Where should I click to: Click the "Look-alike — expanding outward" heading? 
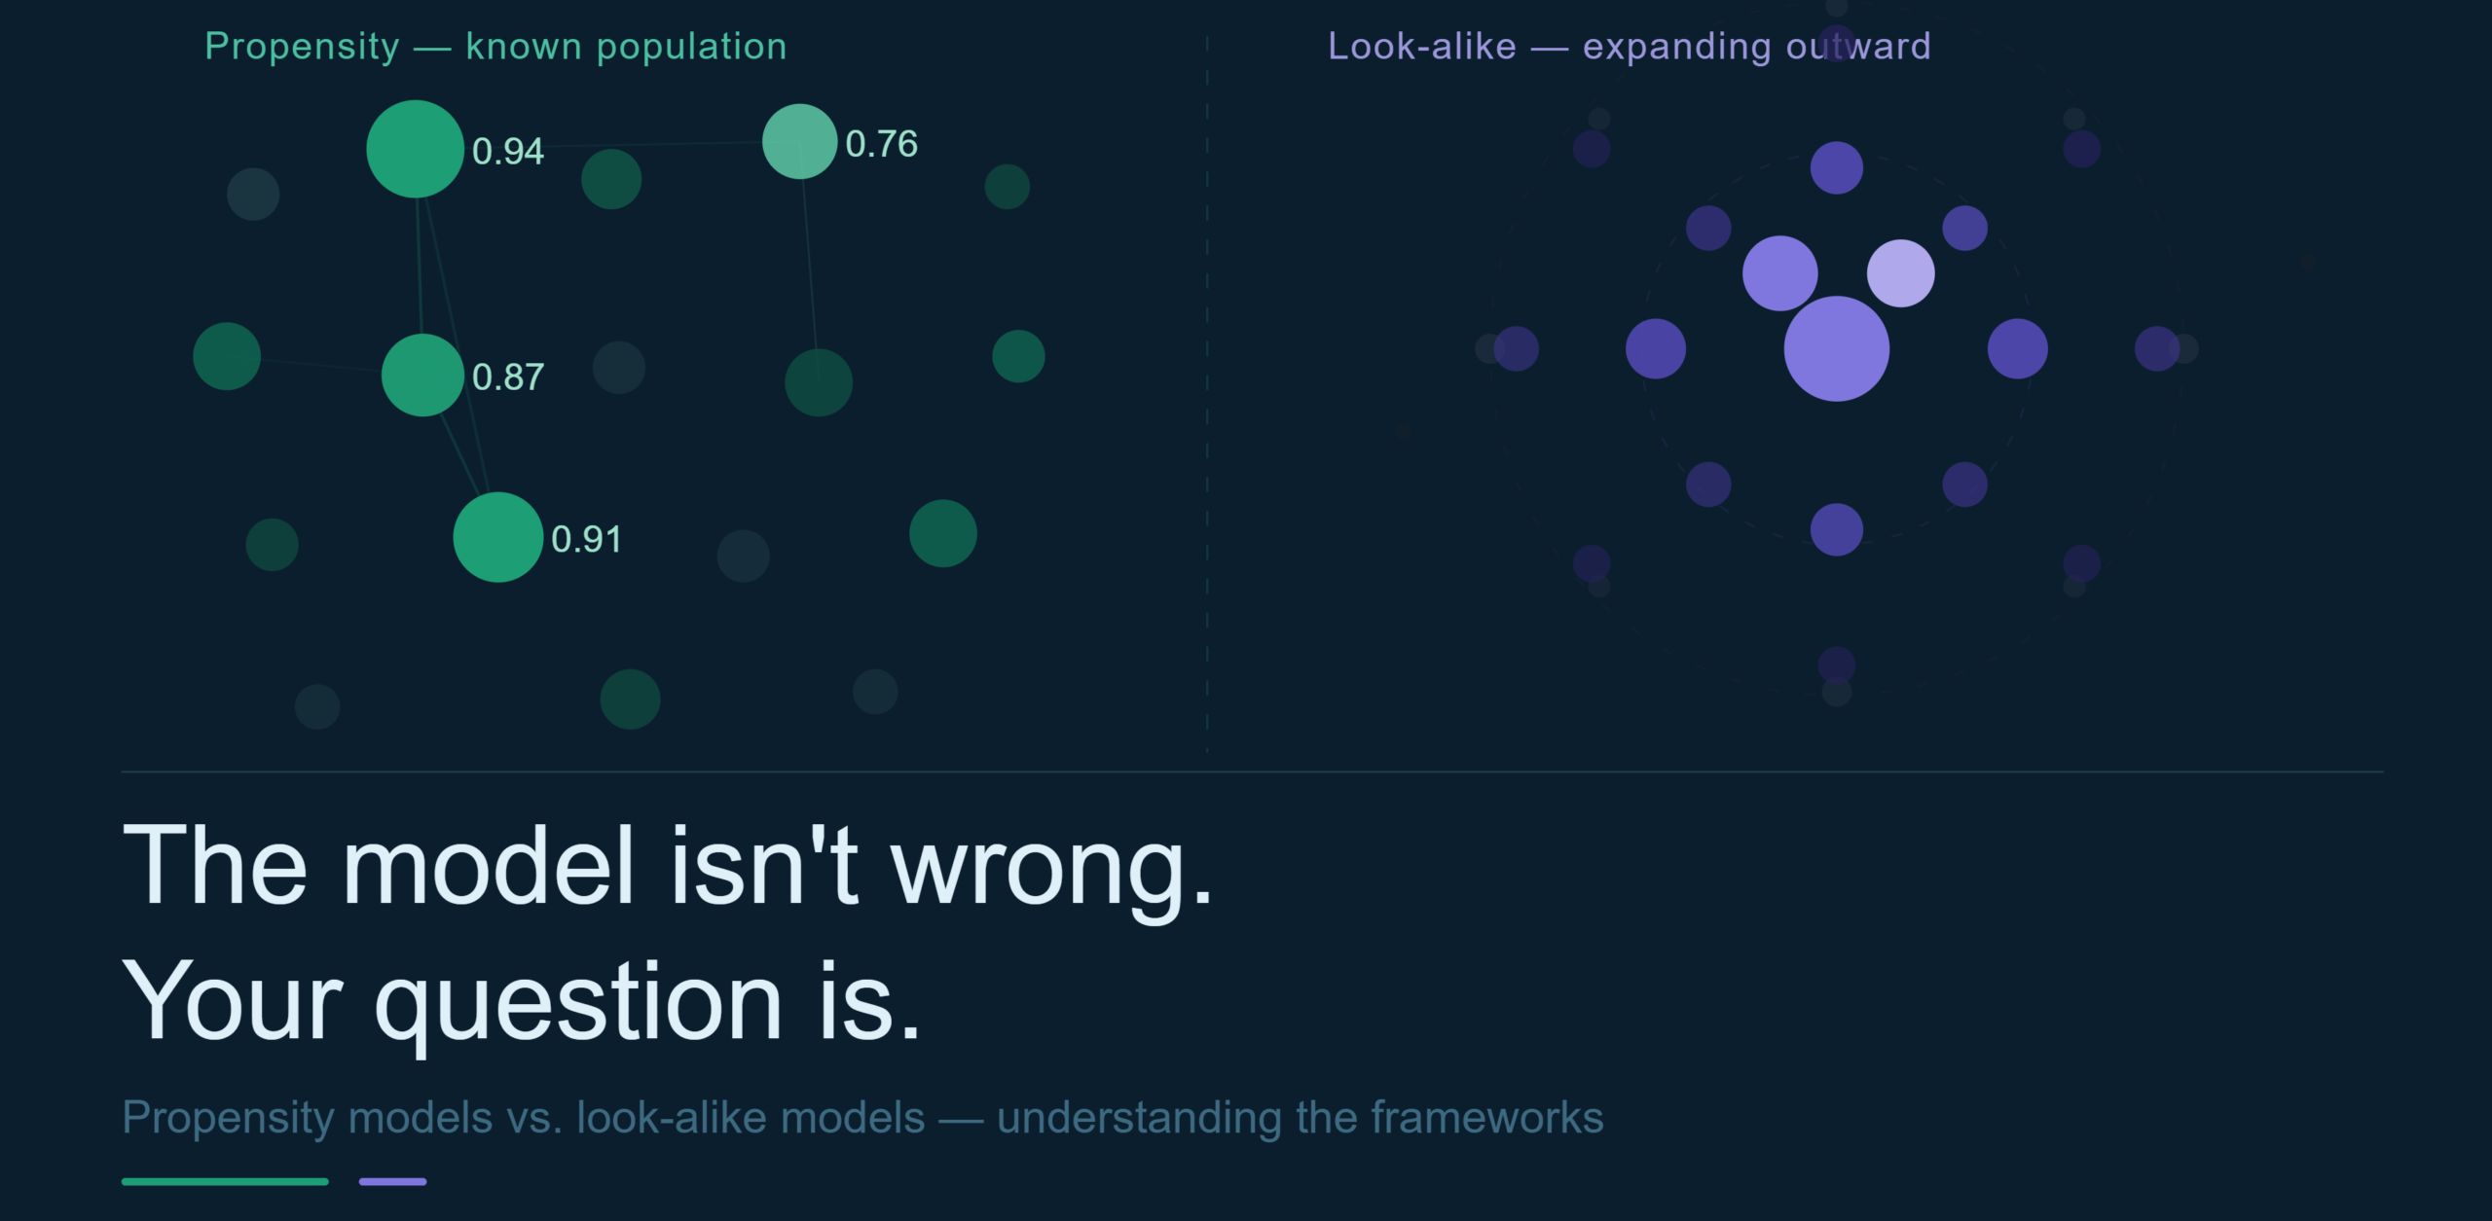[1629, 47]
